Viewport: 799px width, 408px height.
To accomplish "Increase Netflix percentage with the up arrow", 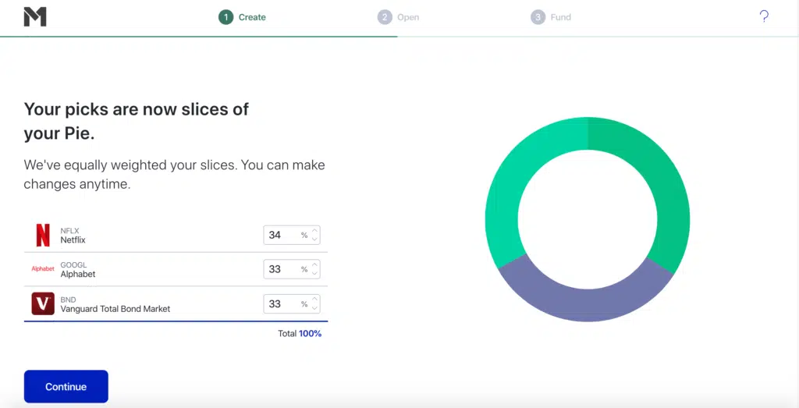I will click(x=314, y=231).
